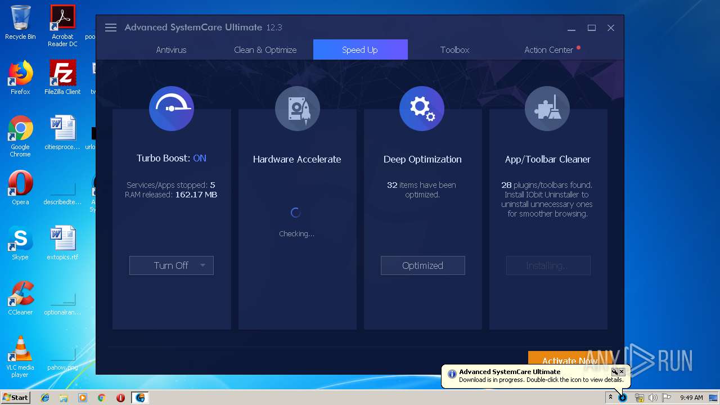Open notification balloon options wrench icon
The width and height of the screenshot is (720, 405).
[x=615, y=372]
